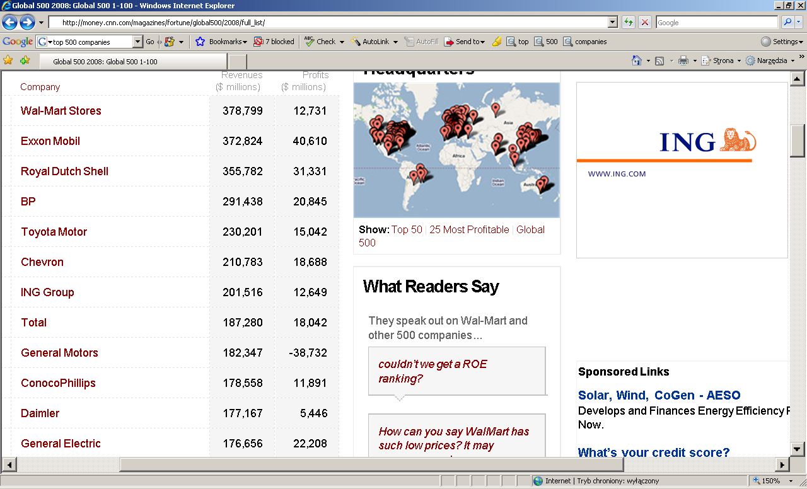The height and width of the screenshot is (489, 807).
Task: Open the Wal-Mart Stores company link
Action: tap(61, 111)
